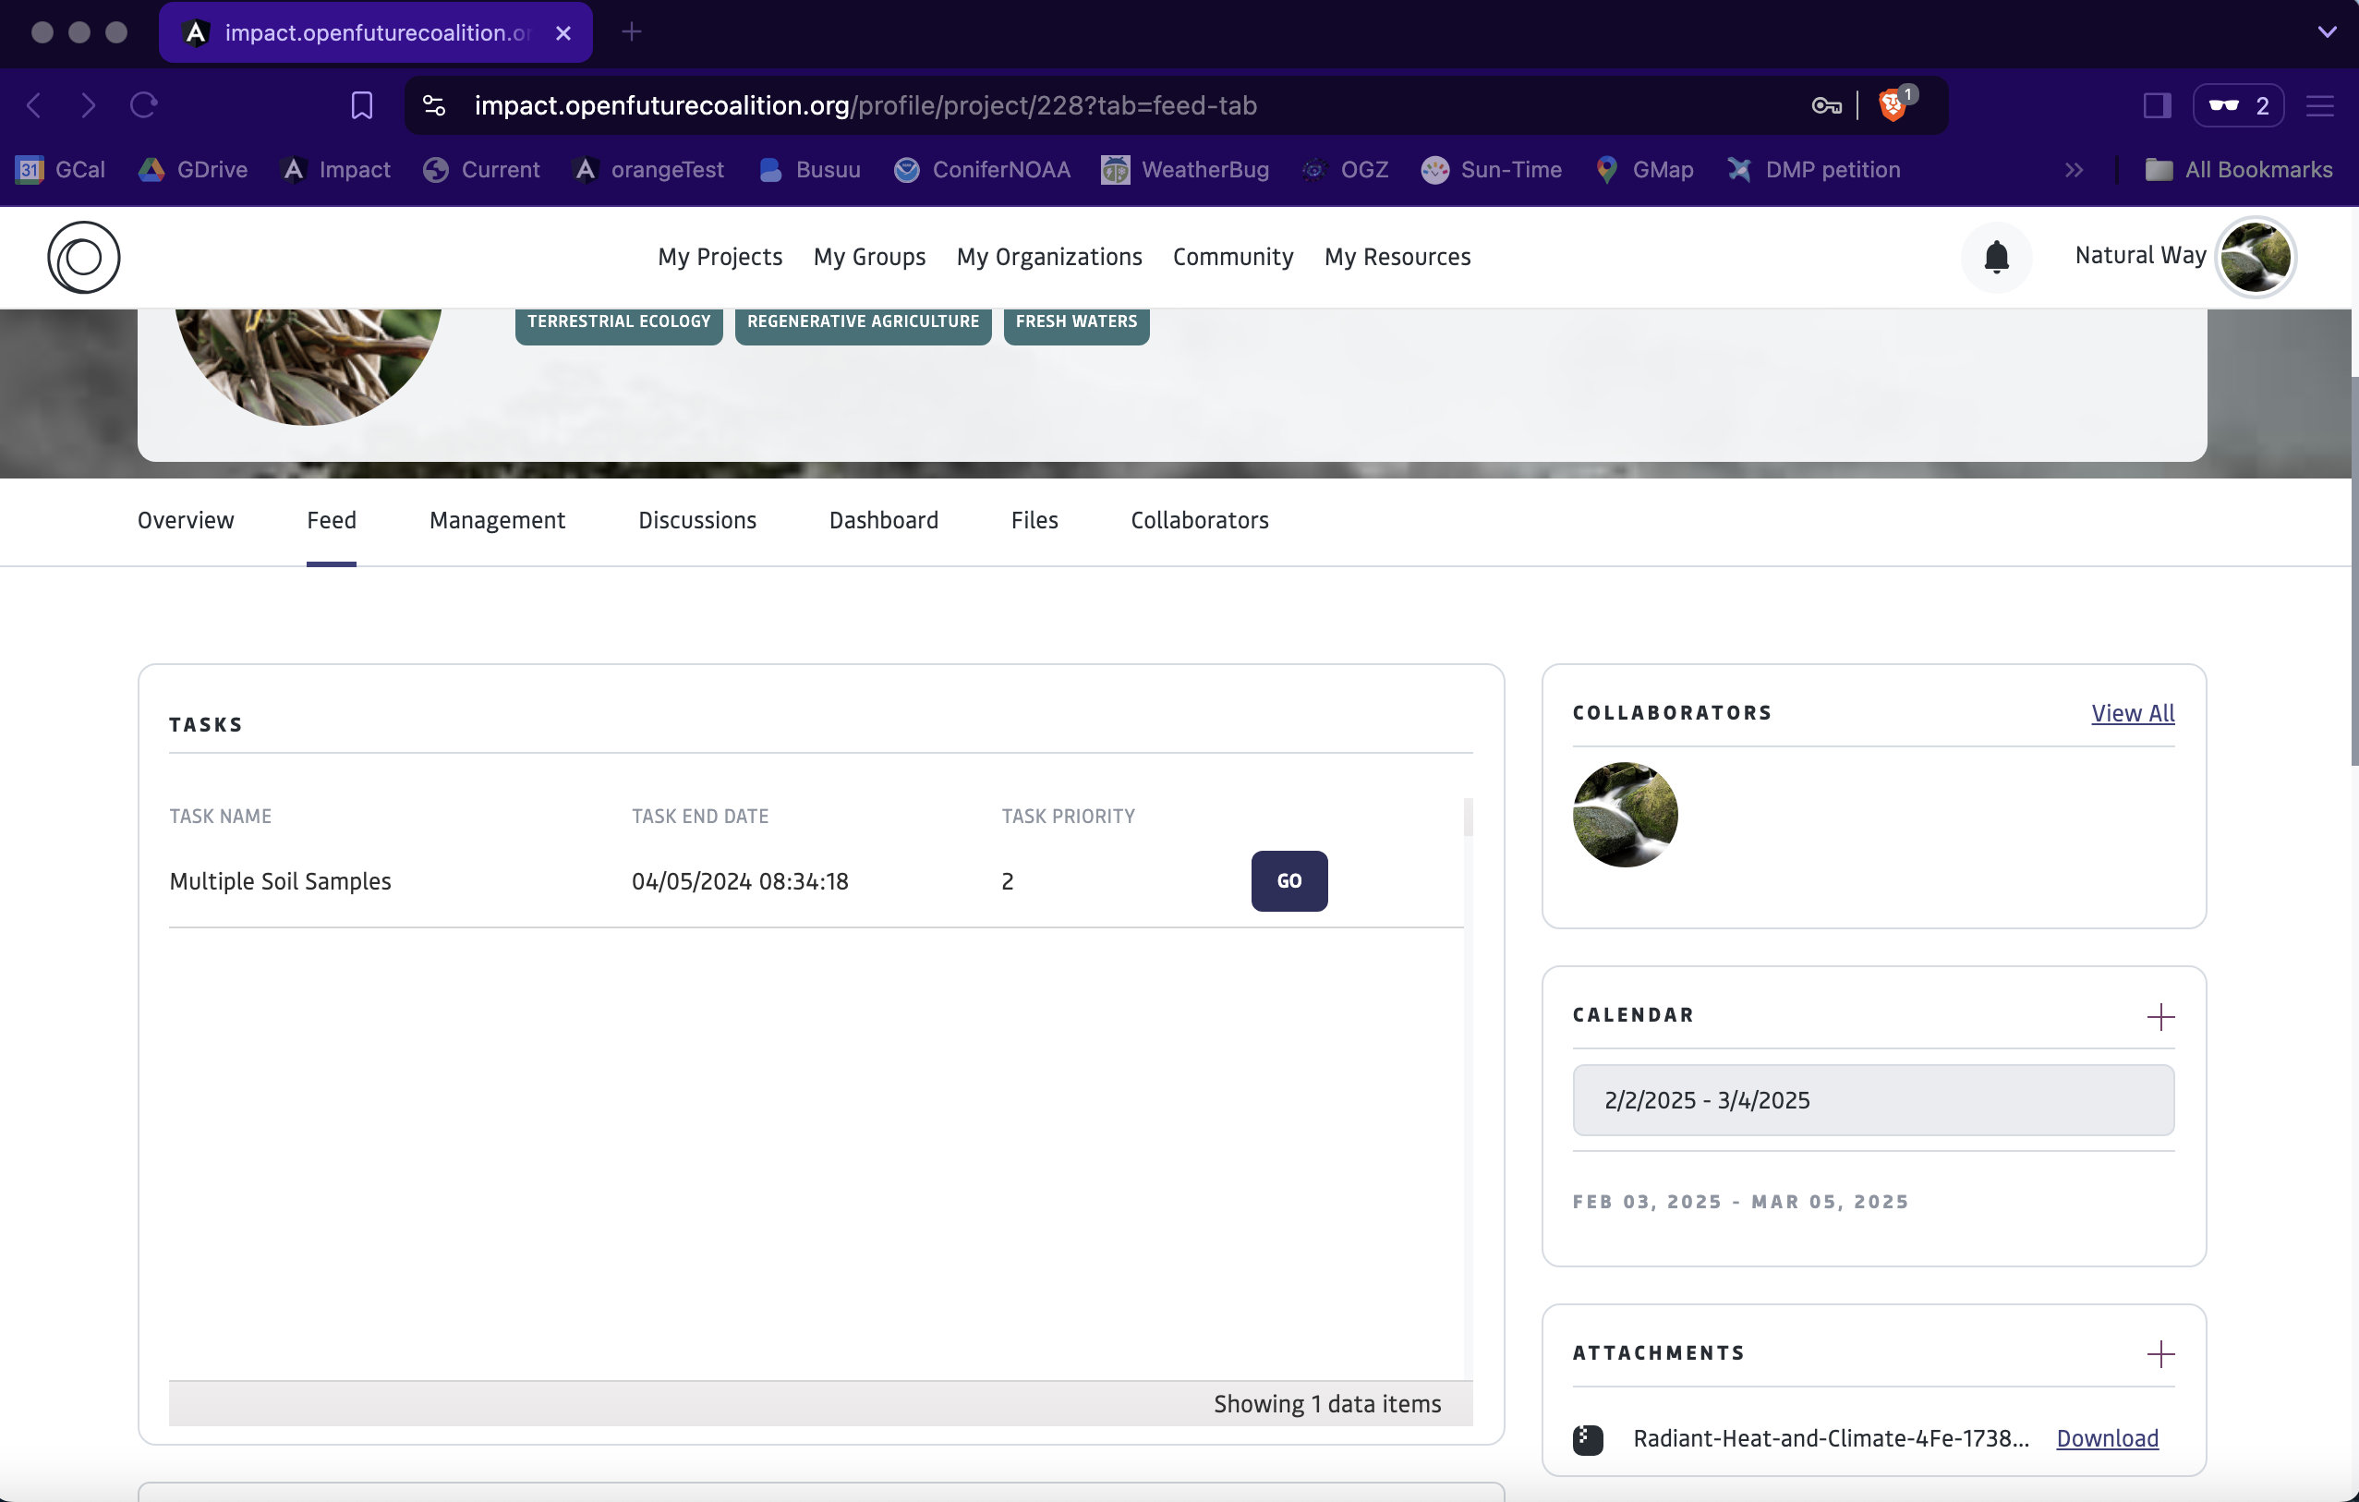Add a new attachment with plus icon
2359x1502 pixels.
(2160, 1354)
